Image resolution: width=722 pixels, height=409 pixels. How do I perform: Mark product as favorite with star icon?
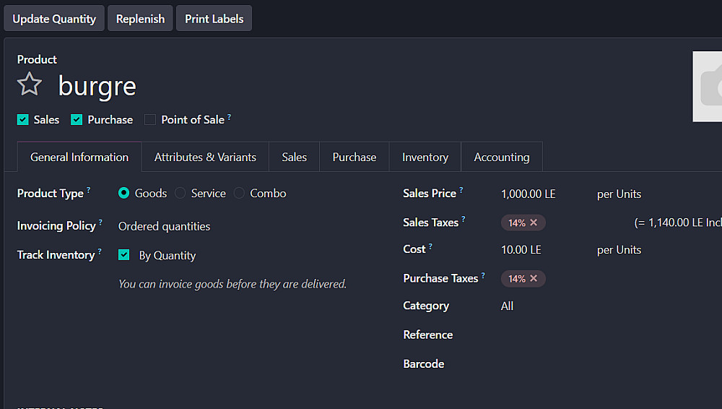30,85
